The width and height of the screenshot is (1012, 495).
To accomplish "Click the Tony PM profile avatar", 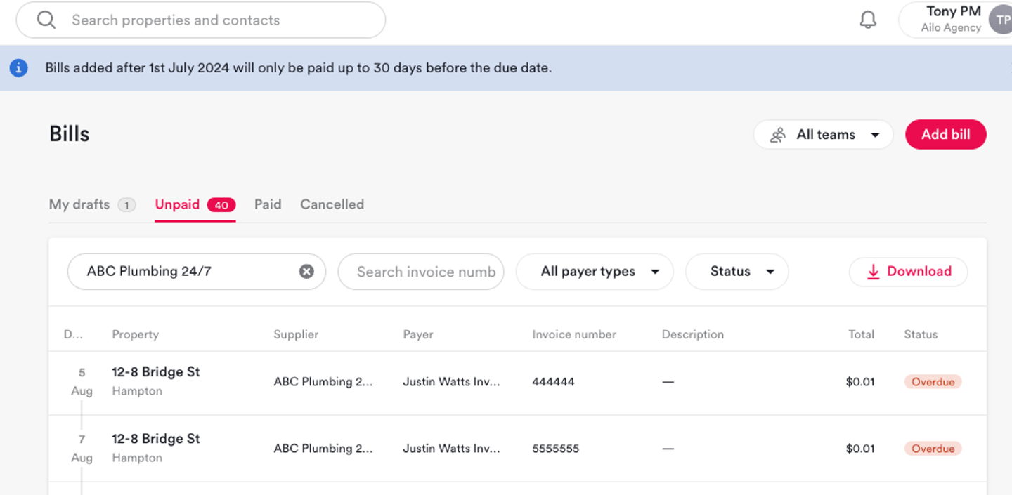I will pos(1001,20).
